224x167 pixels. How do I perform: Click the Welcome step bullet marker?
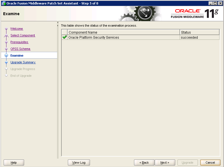(x=6, y=29)
